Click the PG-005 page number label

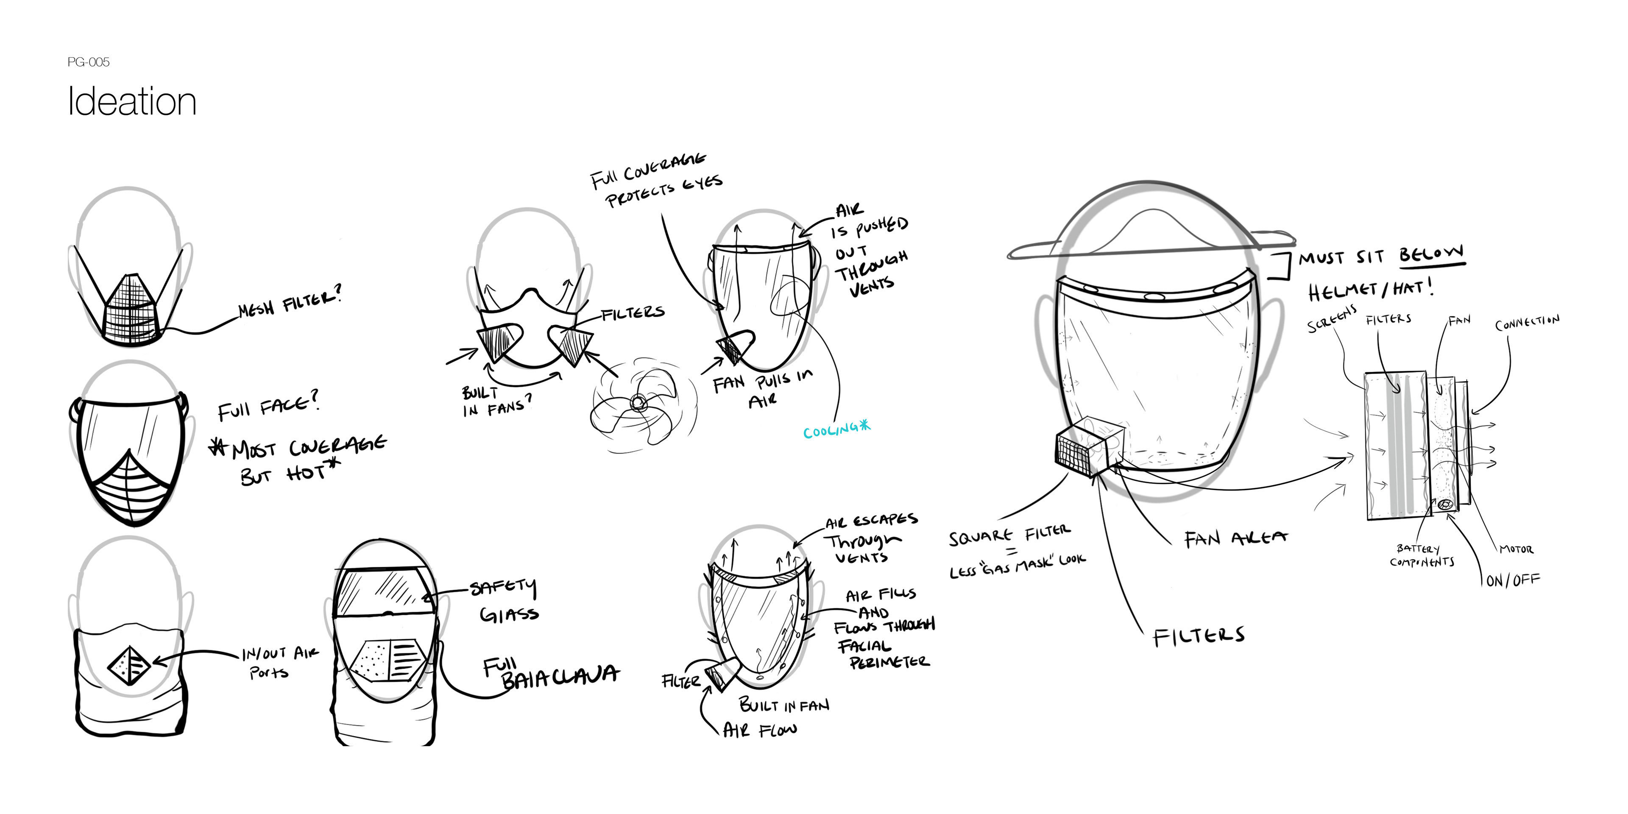(89, 62)
